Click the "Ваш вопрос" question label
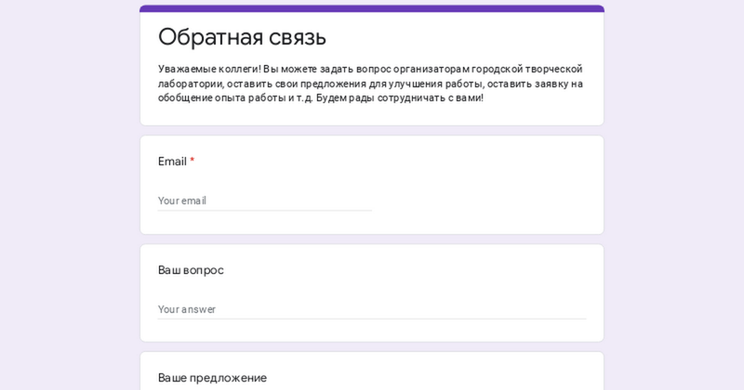 [191, 270]
